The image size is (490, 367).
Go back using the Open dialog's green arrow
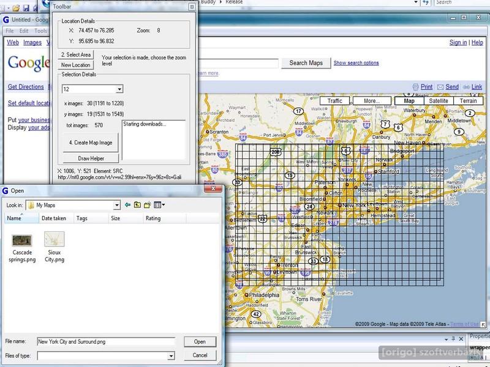[127, 205]
